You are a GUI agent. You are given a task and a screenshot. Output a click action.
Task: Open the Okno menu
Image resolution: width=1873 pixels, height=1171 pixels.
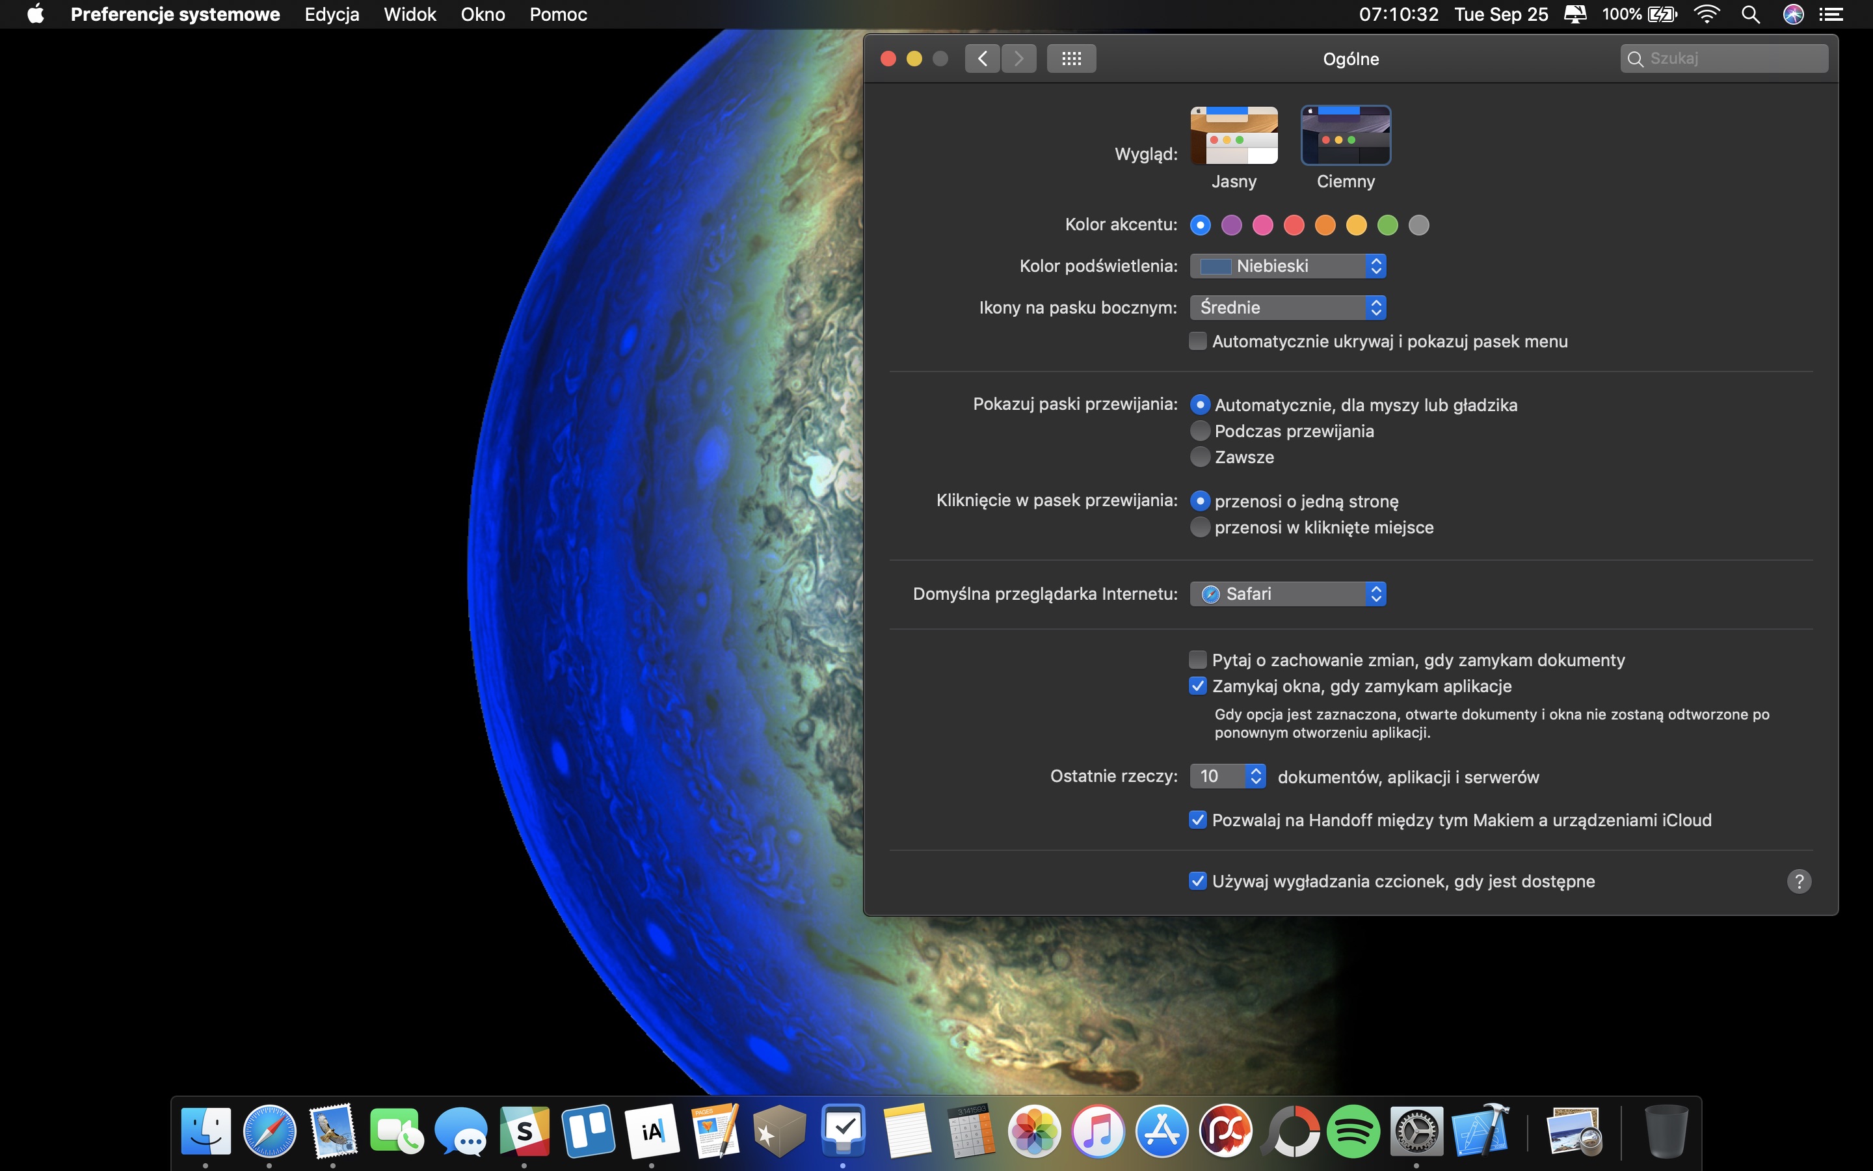tap(483, 14)
